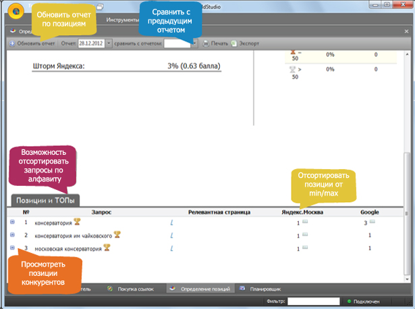
Task: Click the Печать button label
Action: pos(219,43)
